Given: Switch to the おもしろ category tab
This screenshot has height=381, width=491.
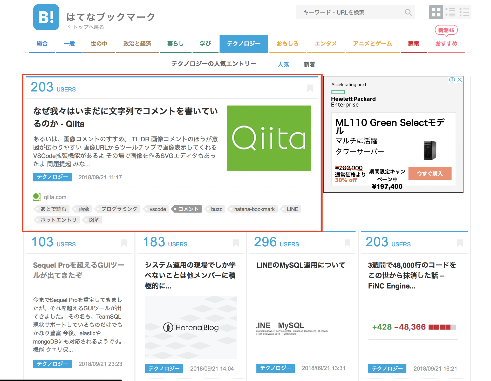Looking at the screenshot, I should 287,44.
